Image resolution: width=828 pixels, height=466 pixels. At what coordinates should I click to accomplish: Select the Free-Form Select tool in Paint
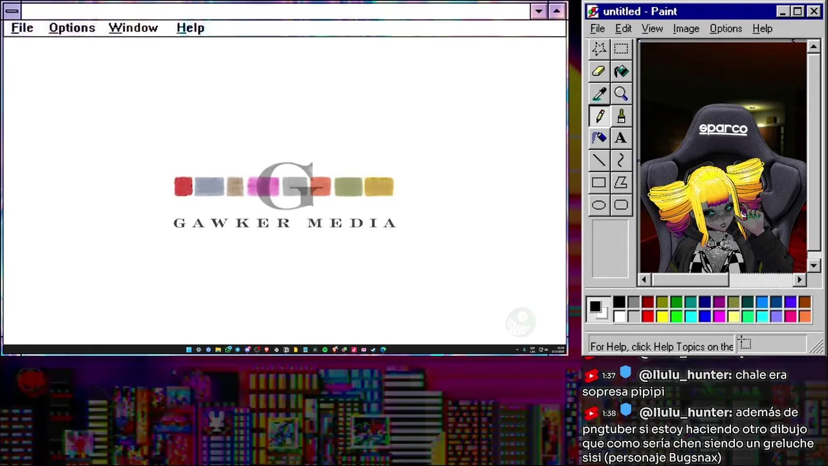point(599,49)
